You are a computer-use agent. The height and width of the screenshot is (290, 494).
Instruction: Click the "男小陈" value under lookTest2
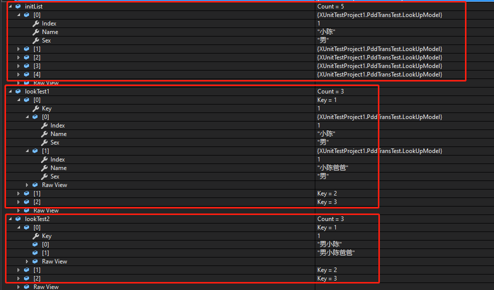pos(327,244)
